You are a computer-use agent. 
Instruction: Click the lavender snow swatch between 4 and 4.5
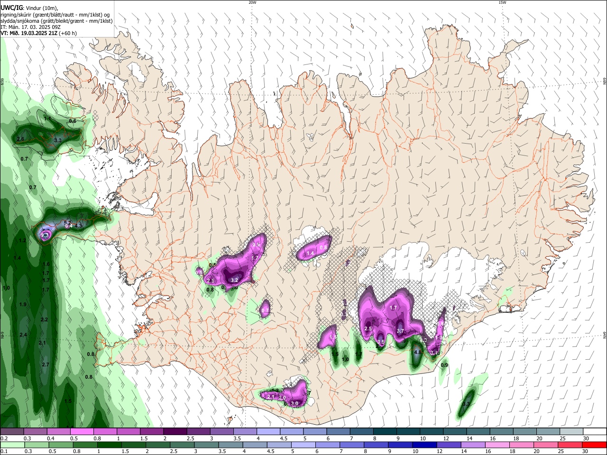point(268,432)
